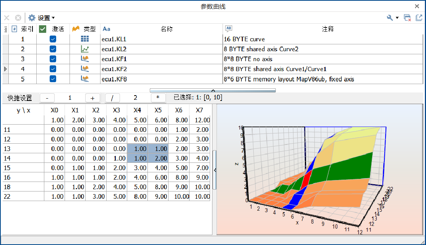The width and height of the screenshot is (426, 245).
Task: Select the table type icon for ecu1.KL1
Action: (85, 39)
